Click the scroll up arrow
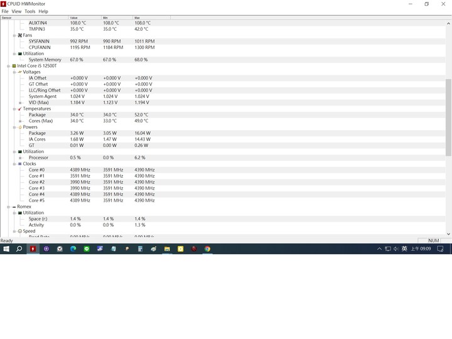 point(448,23)
